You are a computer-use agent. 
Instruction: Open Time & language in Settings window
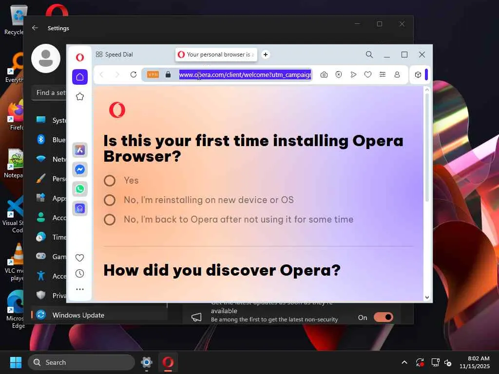[51, 237]
